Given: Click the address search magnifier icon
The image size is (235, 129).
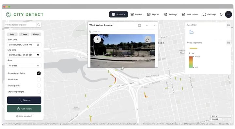Looking at the screenshot, I should (39, 25).
